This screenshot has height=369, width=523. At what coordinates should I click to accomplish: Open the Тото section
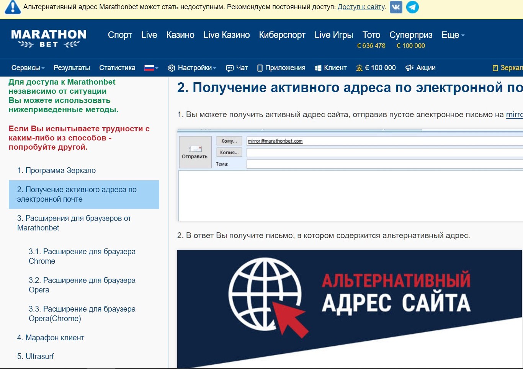click(371, 35)
